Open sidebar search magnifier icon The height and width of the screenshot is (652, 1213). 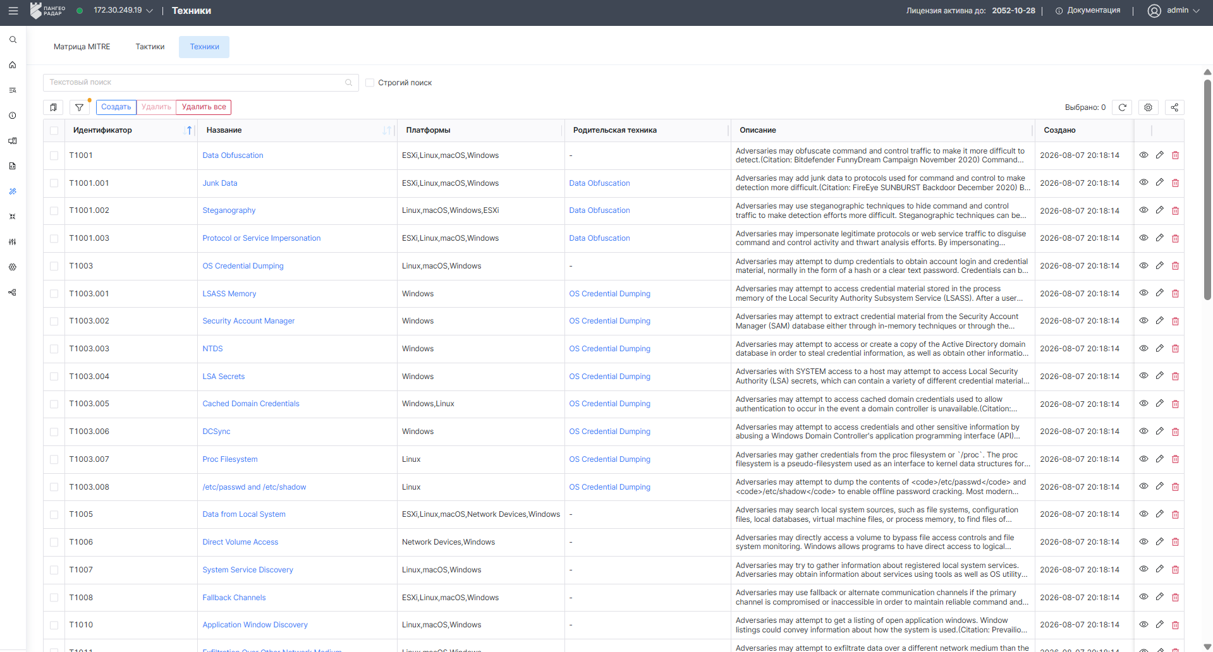[x=13, y=40]
